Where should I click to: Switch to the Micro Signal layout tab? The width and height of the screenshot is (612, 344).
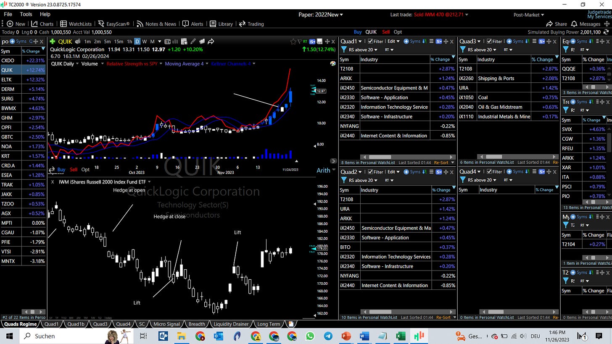pyautogui.click(x=166, y=324)
